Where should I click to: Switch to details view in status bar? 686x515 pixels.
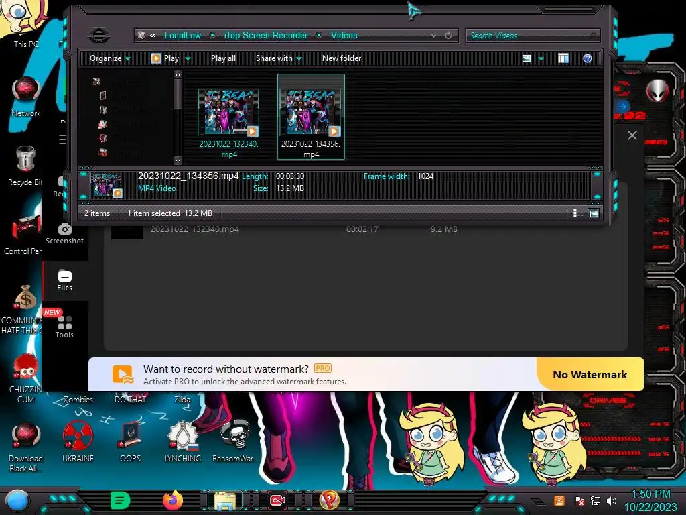tap(575, 213)
